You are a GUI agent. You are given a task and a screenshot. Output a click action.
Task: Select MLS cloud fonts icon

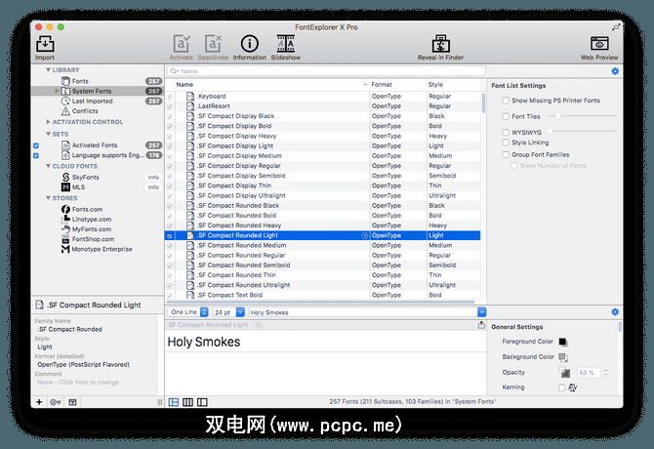click(x=65, y=187)
